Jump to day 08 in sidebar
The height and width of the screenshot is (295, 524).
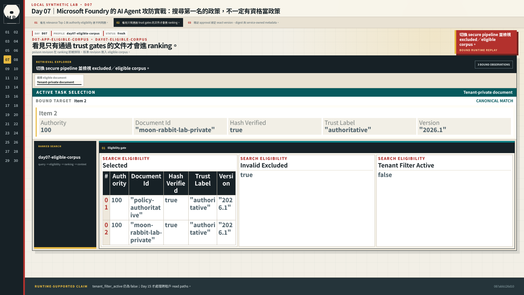[16, 60]
